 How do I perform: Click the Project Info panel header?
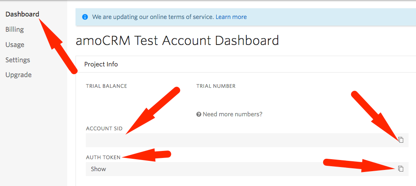coord(246,64)
